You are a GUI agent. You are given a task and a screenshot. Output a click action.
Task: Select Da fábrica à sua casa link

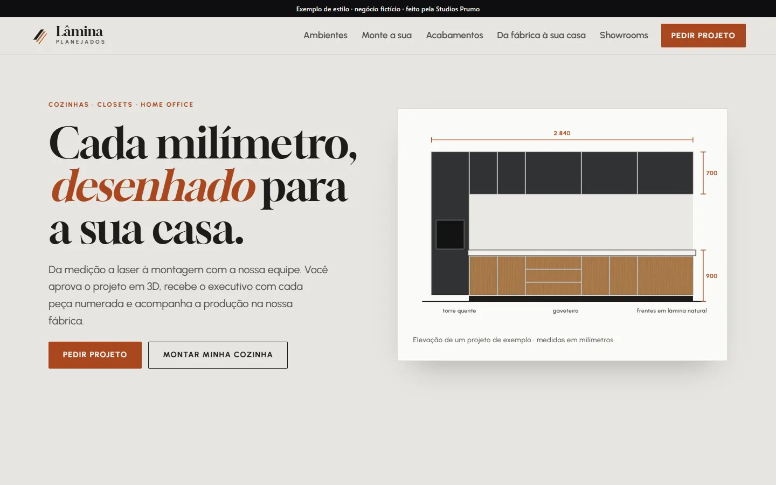coord(541,36)
